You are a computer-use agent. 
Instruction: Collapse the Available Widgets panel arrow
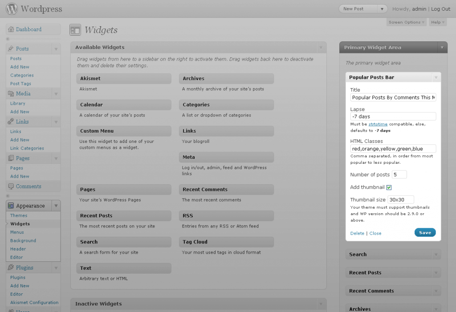coord(321,47)
